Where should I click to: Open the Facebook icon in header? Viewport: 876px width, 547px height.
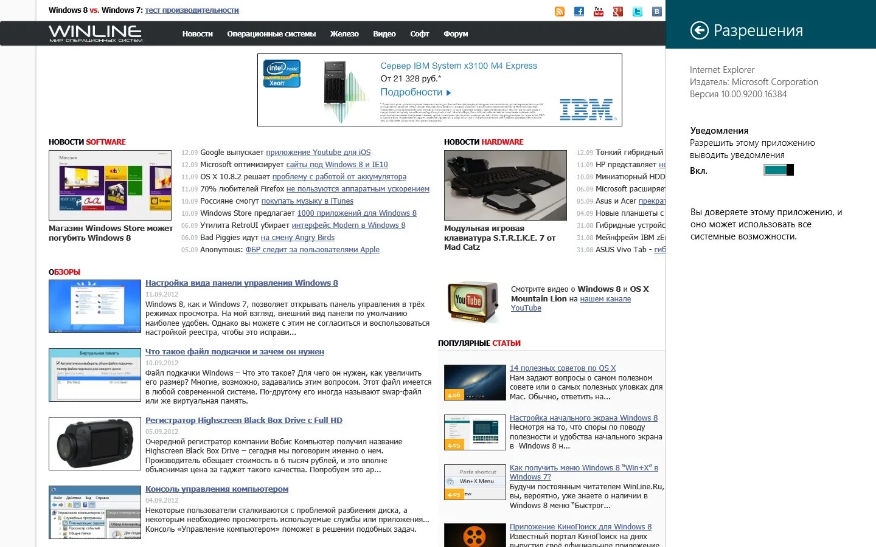pyautogui.click(x=579, y=12)
